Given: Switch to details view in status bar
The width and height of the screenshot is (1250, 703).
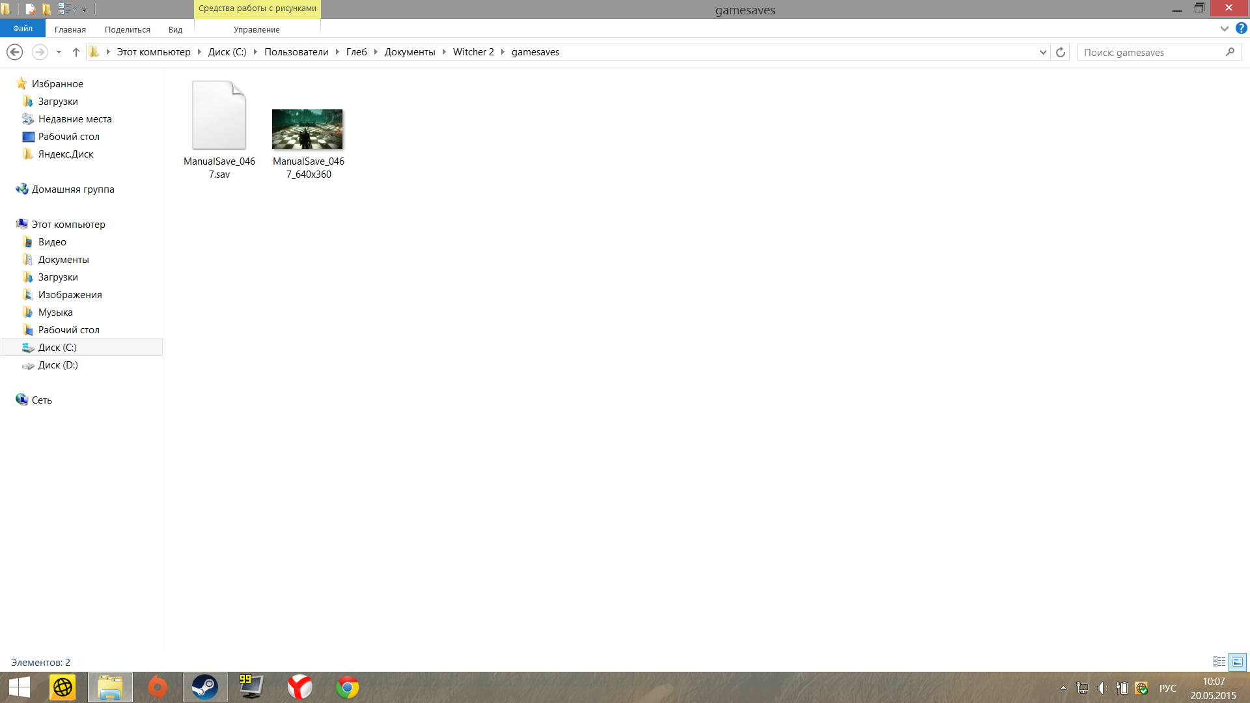Looking at the screenshot, I should pyautogui.click(x=1219, y=662).
